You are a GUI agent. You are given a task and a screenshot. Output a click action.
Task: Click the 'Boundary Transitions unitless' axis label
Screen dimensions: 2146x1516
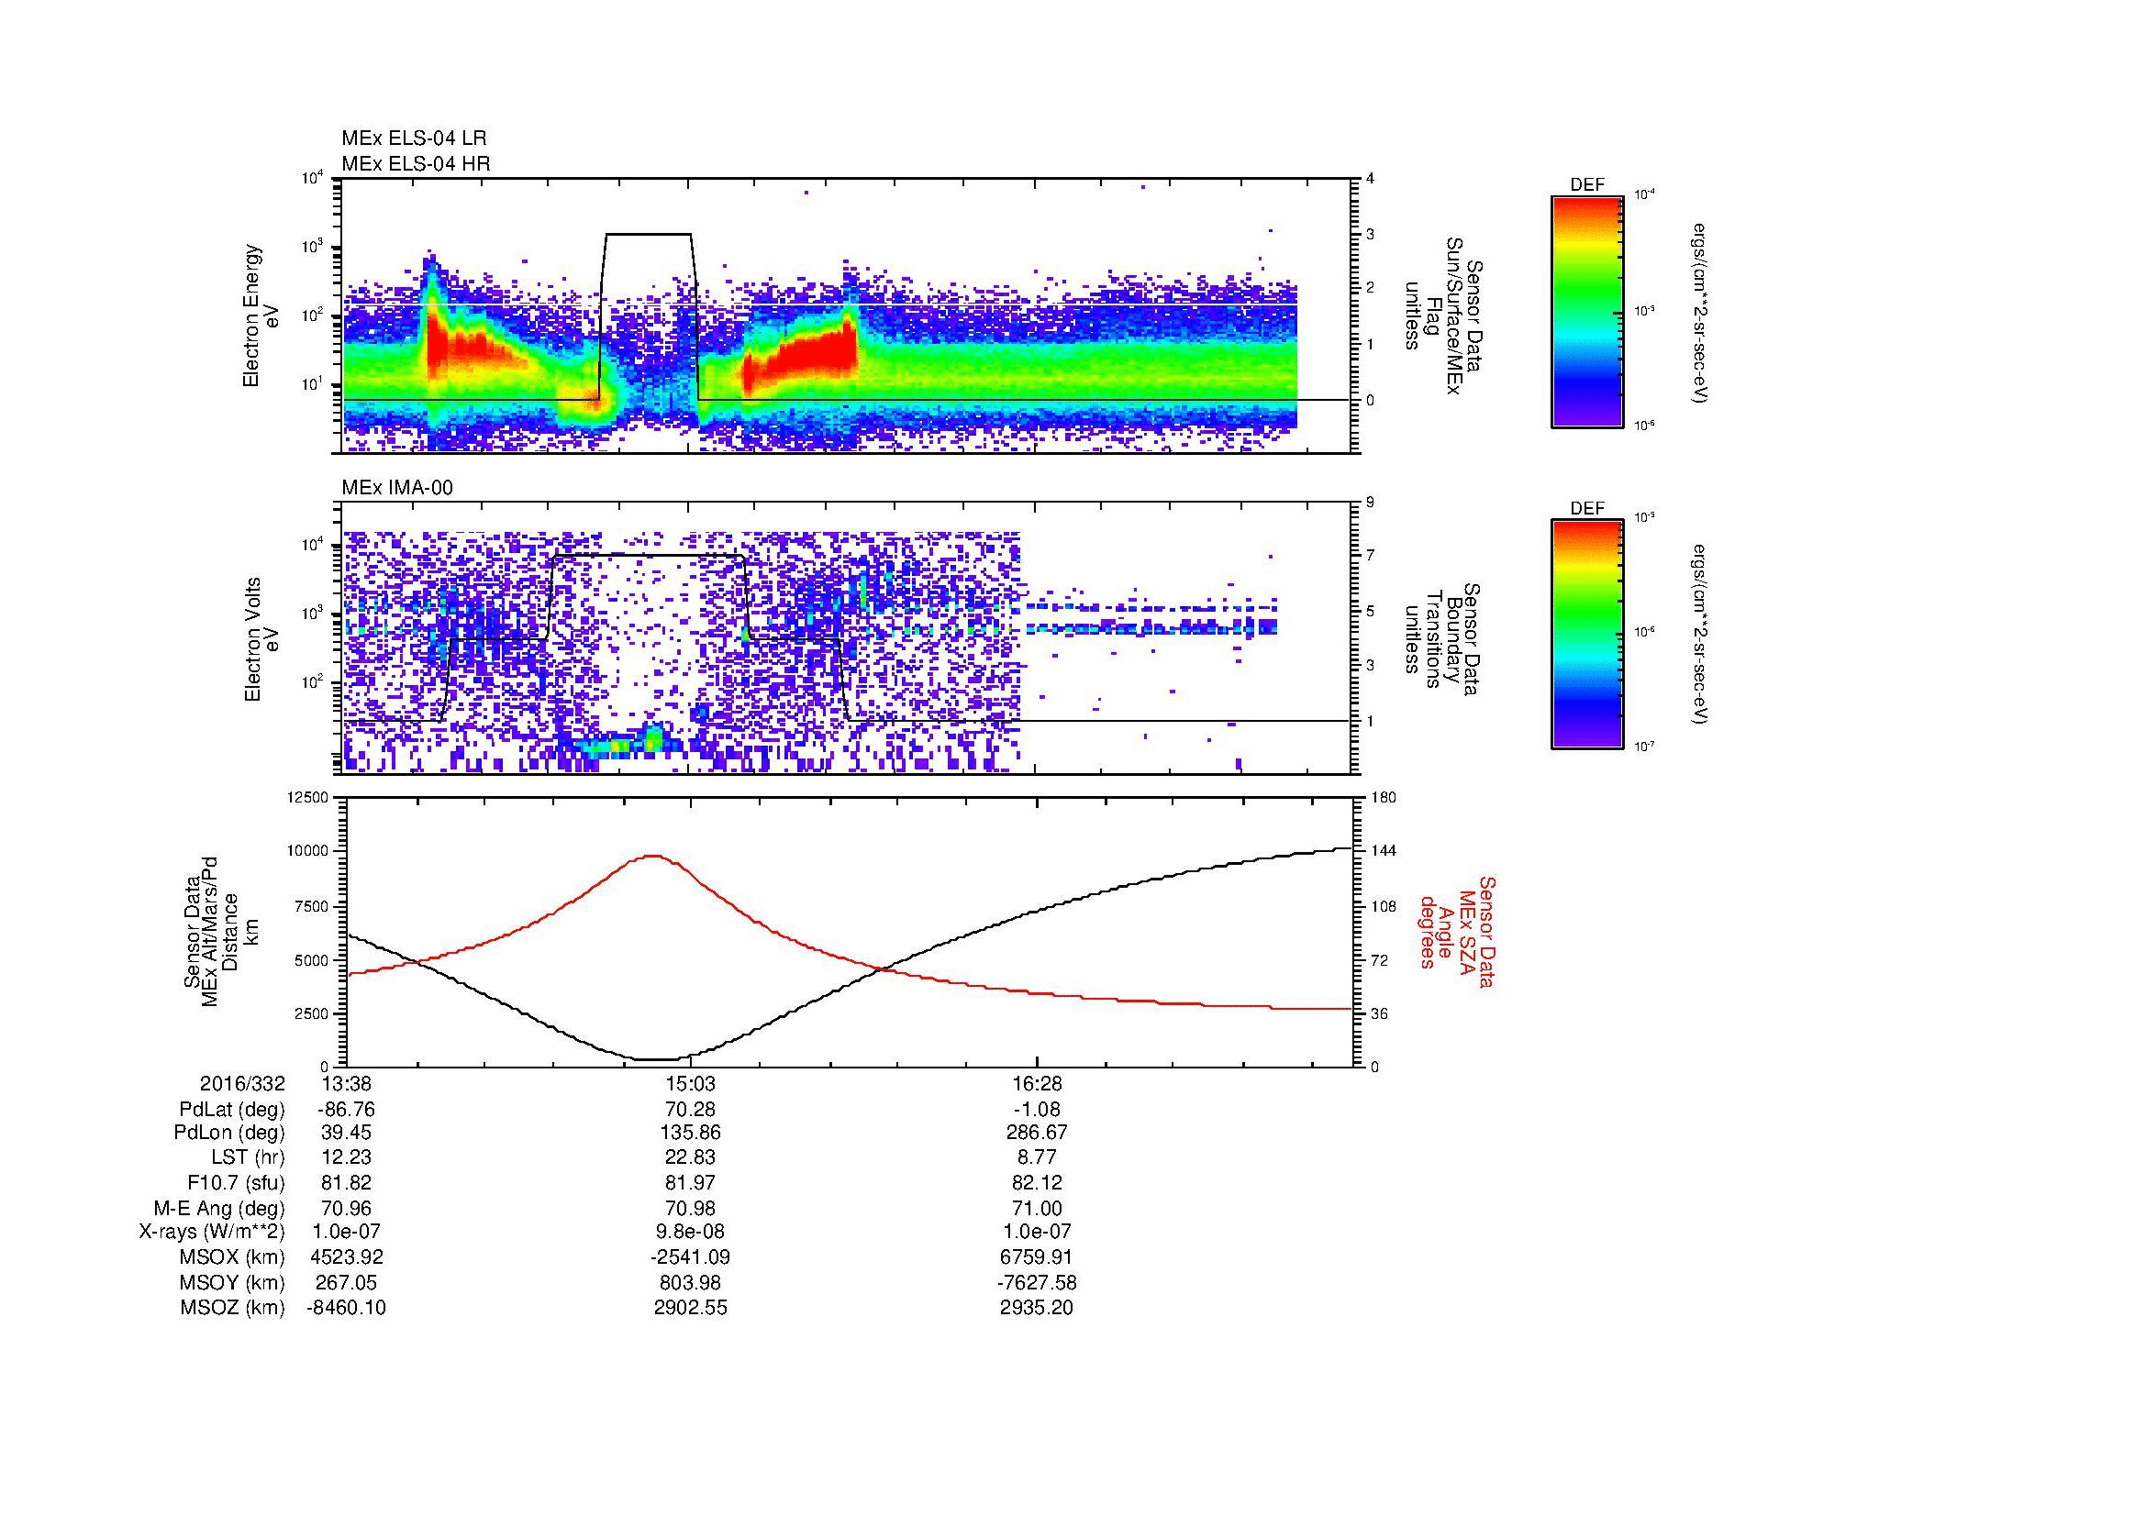coord(1441,640)
